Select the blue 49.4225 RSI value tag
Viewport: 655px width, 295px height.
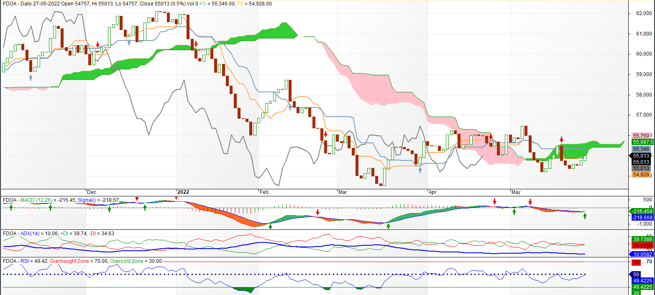tap(642, 281)
